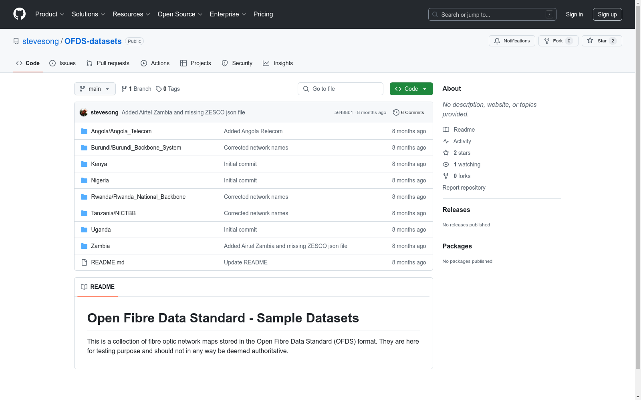
Task: Switch to the Security tab
Action: click(x=237, y=63)
